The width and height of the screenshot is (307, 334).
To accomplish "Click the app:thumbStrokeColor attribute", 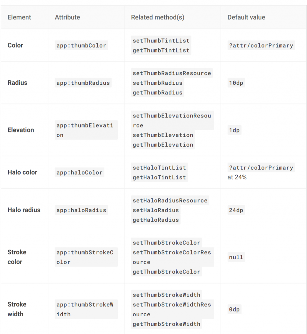I will tap(86, 257).
